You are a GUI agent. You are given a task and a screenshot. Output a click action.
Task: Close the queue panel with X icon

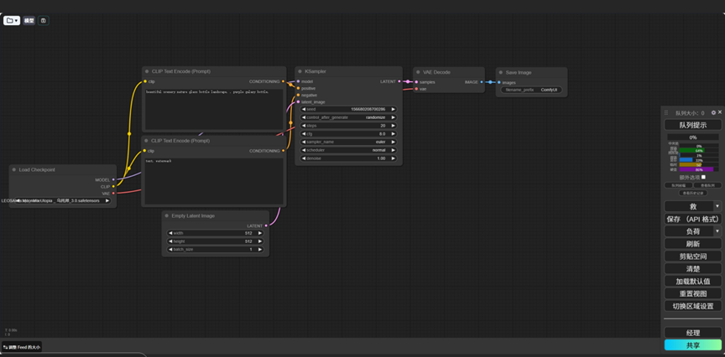[719, 112]
